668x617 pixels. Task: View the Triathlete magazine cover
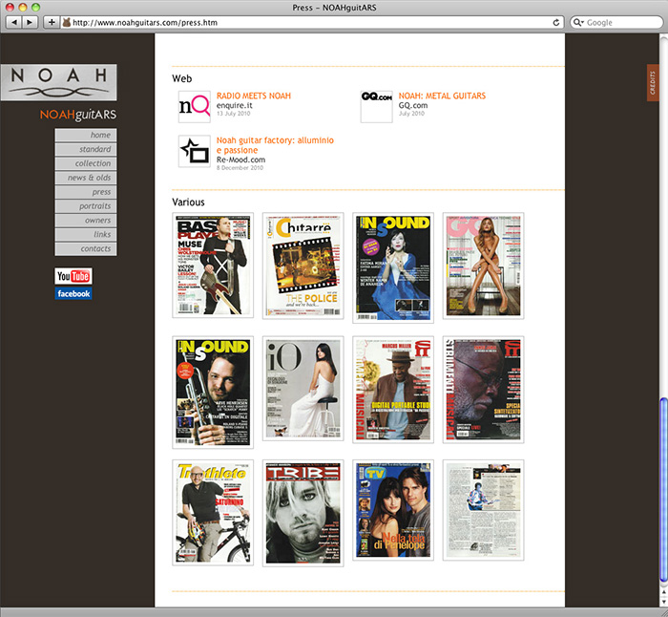click(x=213, y=513)
